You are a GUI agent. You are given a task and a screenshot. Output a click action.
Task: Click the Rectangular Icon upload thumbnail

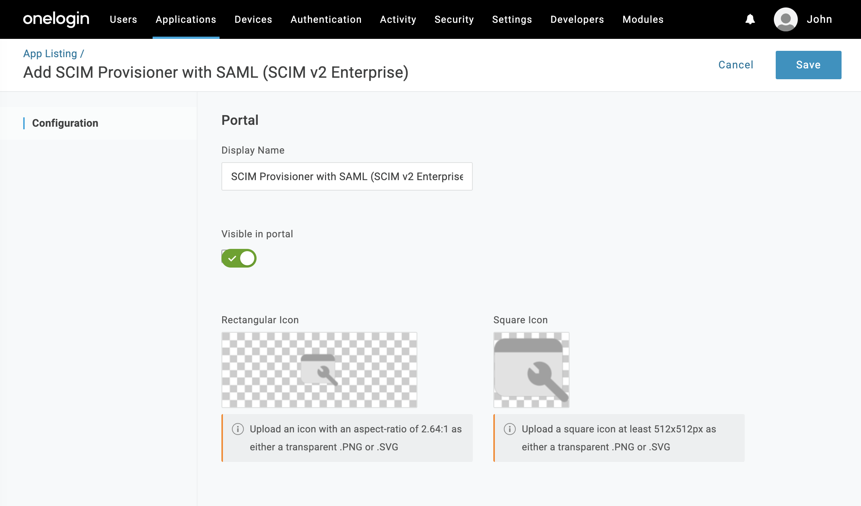click(x=319, y=370)
